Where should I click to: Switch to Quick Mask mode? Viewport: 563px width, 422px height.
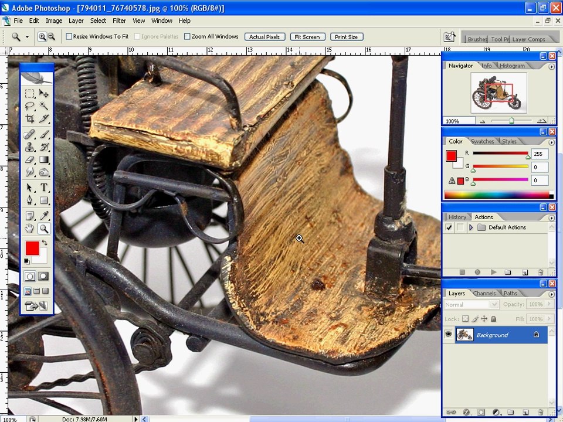coord(43,276)
